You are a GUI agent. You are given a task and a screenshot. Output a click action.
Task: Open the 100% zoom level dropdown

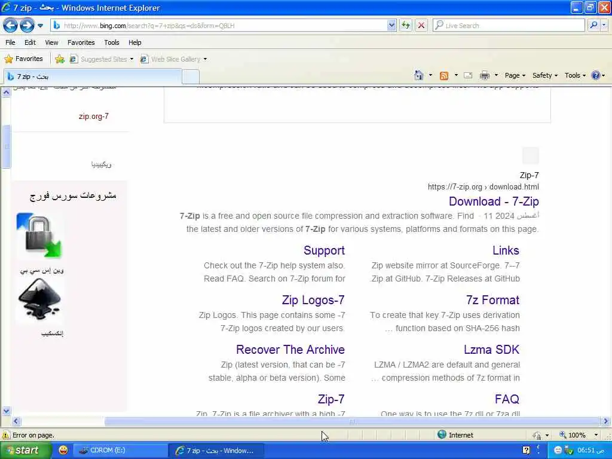(596, 435)
